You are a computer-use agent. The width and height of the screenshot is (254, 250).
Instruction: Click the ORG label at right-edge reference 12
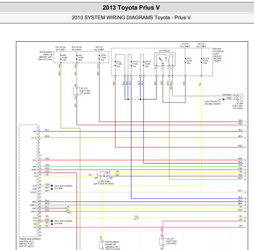[x=240, y=178]
